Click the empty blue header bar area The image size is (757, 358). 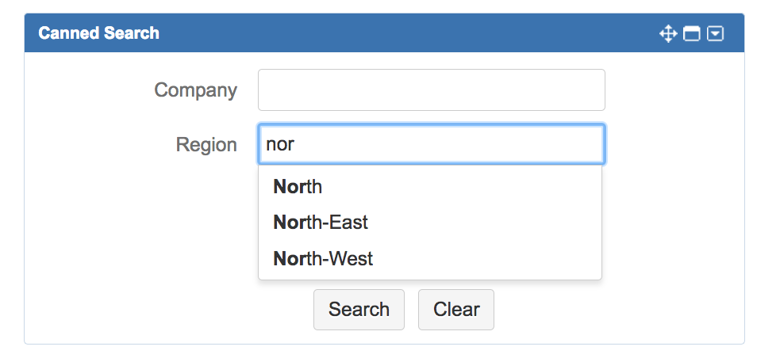(397, 33)
